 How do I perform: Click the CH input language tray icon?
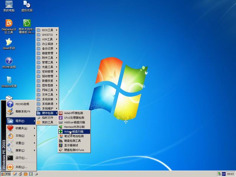(x=224, y=174)
